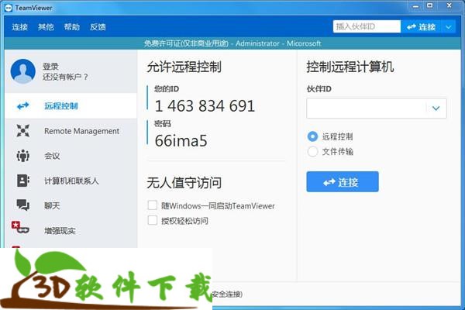The height and width of the screenshot is (310, 465).
Task: Open the 连接 menu
Action: point(20,27)
